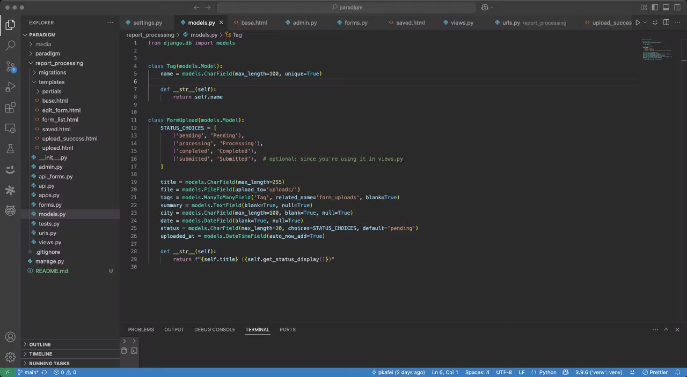The width and height of the screenshot is (687, 377).
Task: Open Source Control view with badge
Action: (10, 66)
